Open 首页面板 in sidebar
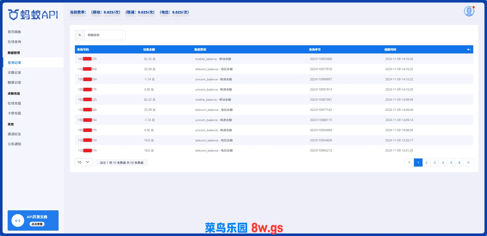The image size is (487, 236). 15,32
